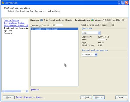Close the Conversion window
Viewport: 130px width, 102px height.
127,3
